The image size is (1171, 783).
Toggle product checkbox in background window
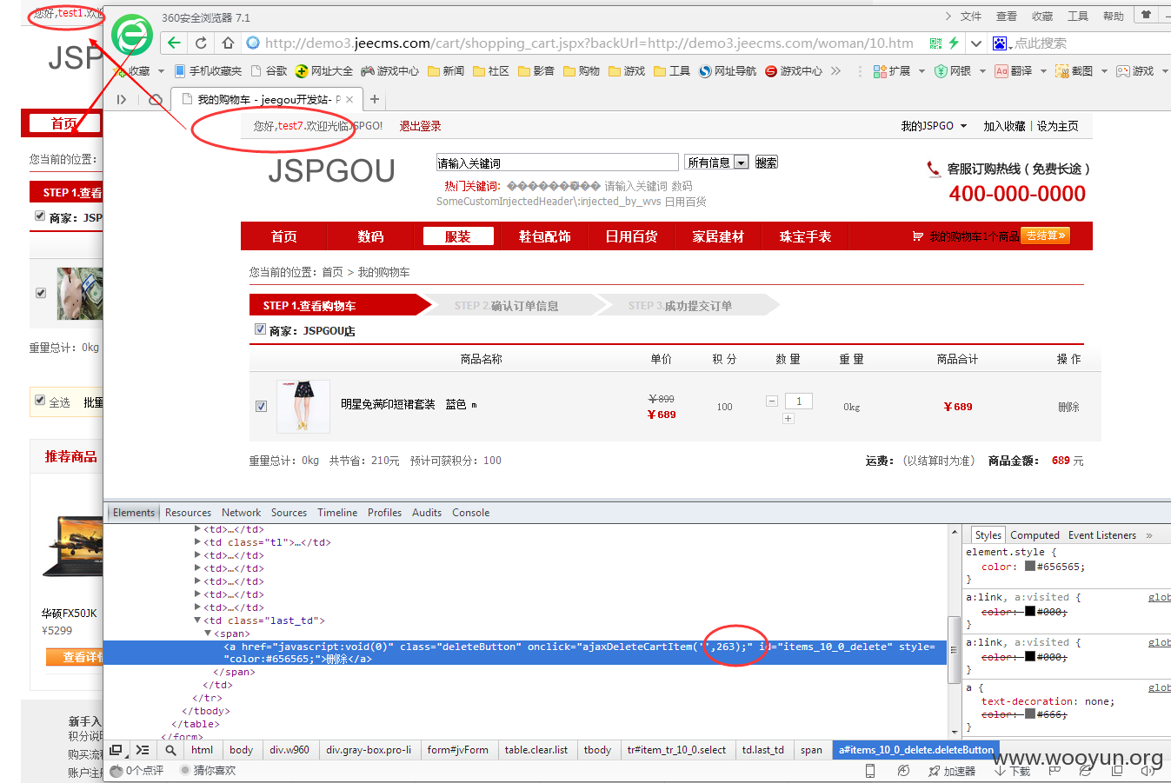point(41,293)
